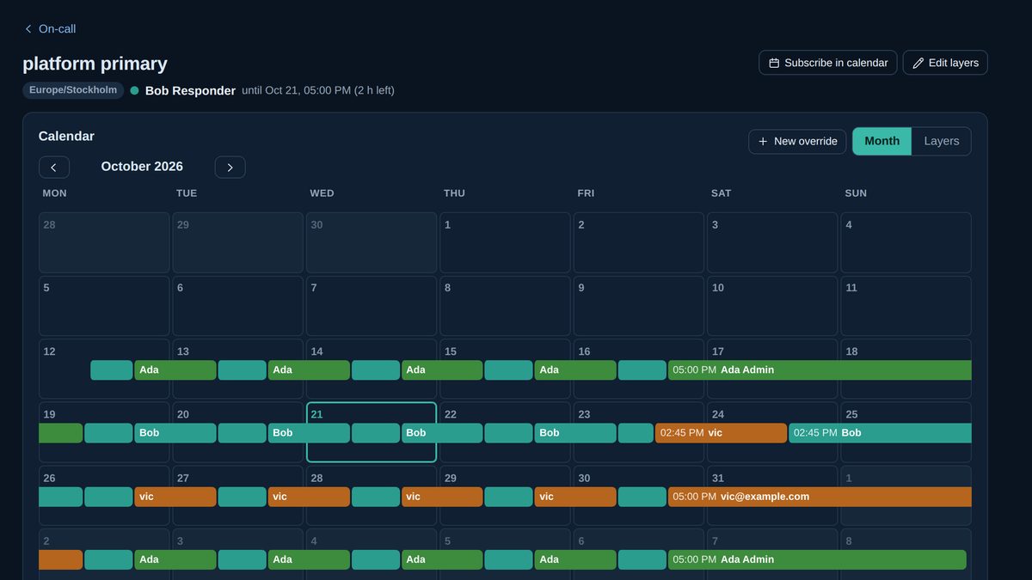This screenshot has height=580, width=1032.
Task: Click the Europe/Stockholm timezone badge
Action: tap(73, 90)
